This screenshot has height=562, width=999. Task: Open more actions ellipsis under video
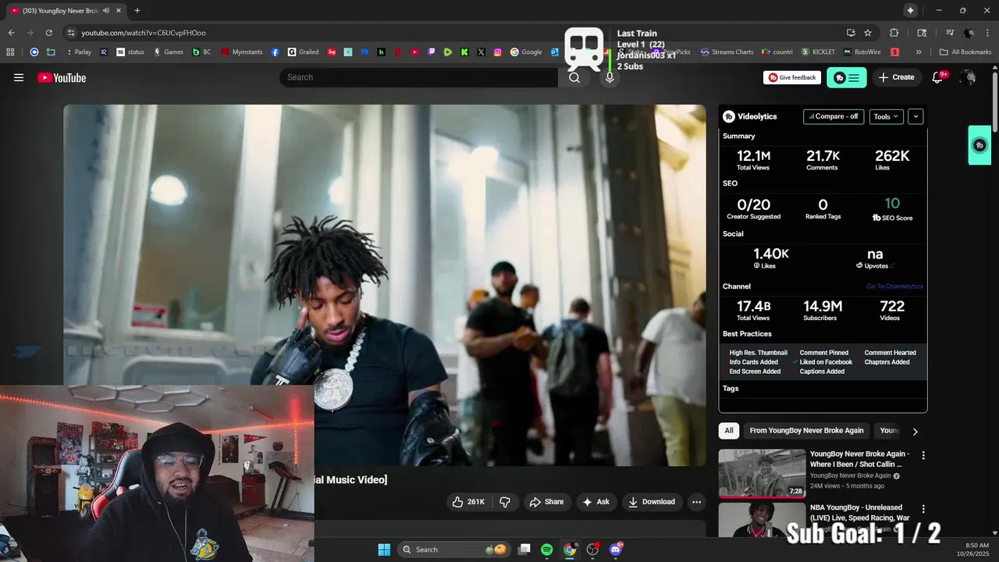click(x=696, y=502)
